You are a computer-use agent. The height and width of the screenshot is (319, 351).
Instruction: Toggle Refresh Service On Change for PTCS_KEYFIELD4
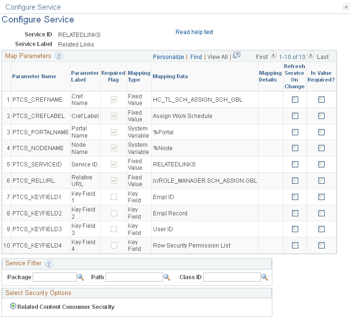(295, 246)
